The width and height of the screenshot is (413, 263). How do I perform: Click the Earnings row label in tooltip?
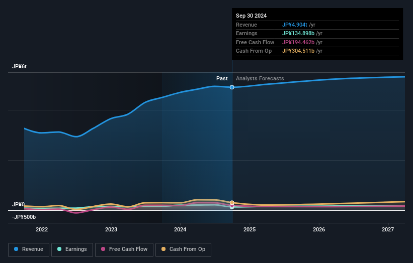pyautogui.click(x=246, y=33)
